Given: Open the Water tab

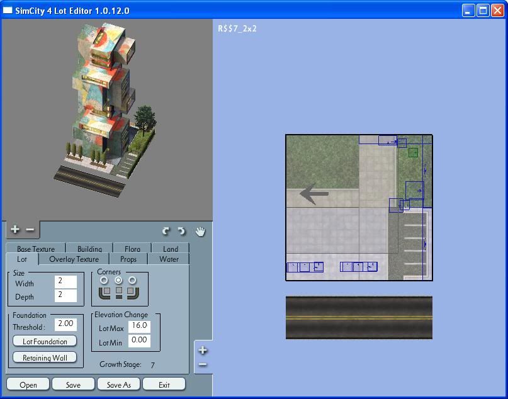Looking at the screenshot, I should [x=169, y=259].
